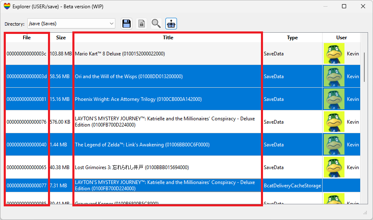Click the BcatDeliveryCacheStorage type cell
This screenshot has height=220, width=373.
[x=292, y=186]
